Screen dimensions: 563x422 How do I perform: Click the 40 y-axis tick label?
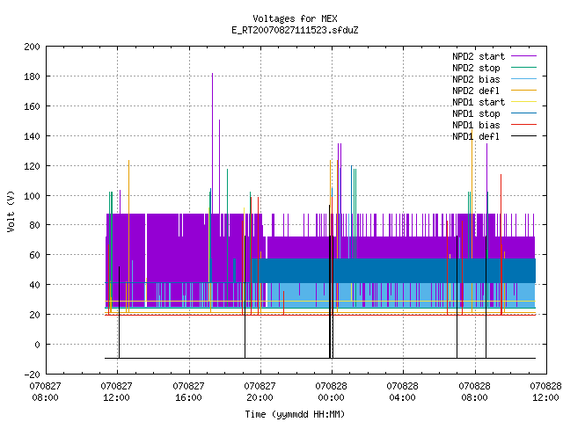34,285
